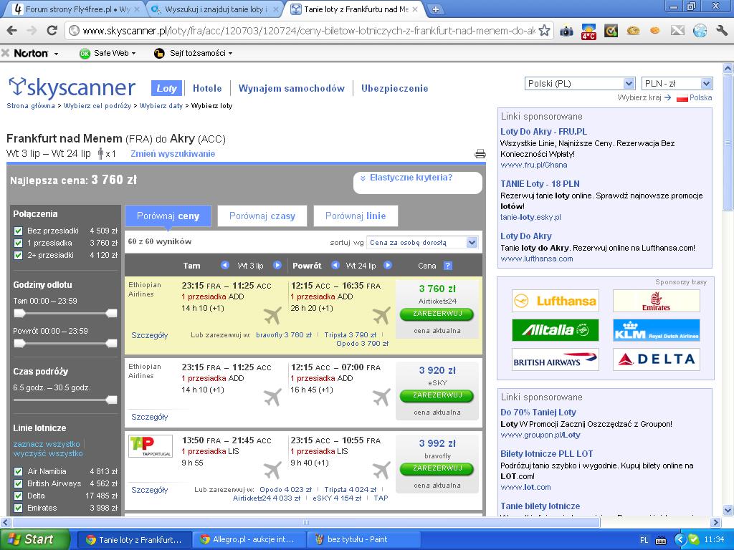Open Wynajem samochodów navigation tab
734x550 pixels.
(292, 88)
